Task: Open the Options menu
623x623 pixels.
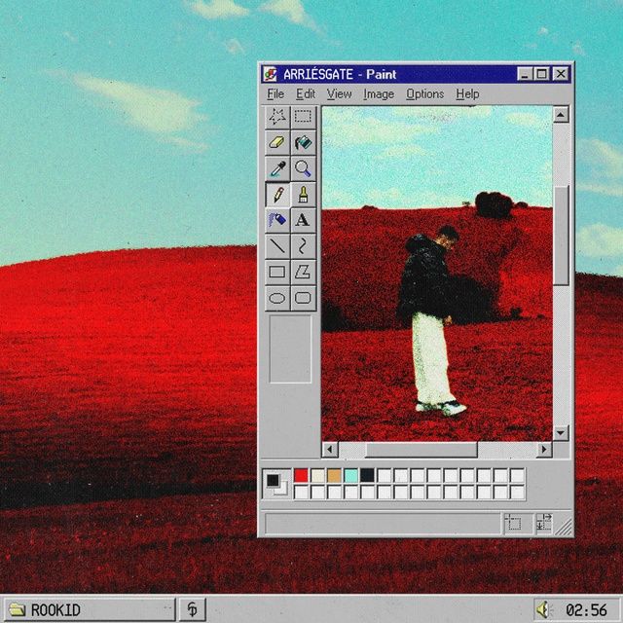Action: pos(424,94)
